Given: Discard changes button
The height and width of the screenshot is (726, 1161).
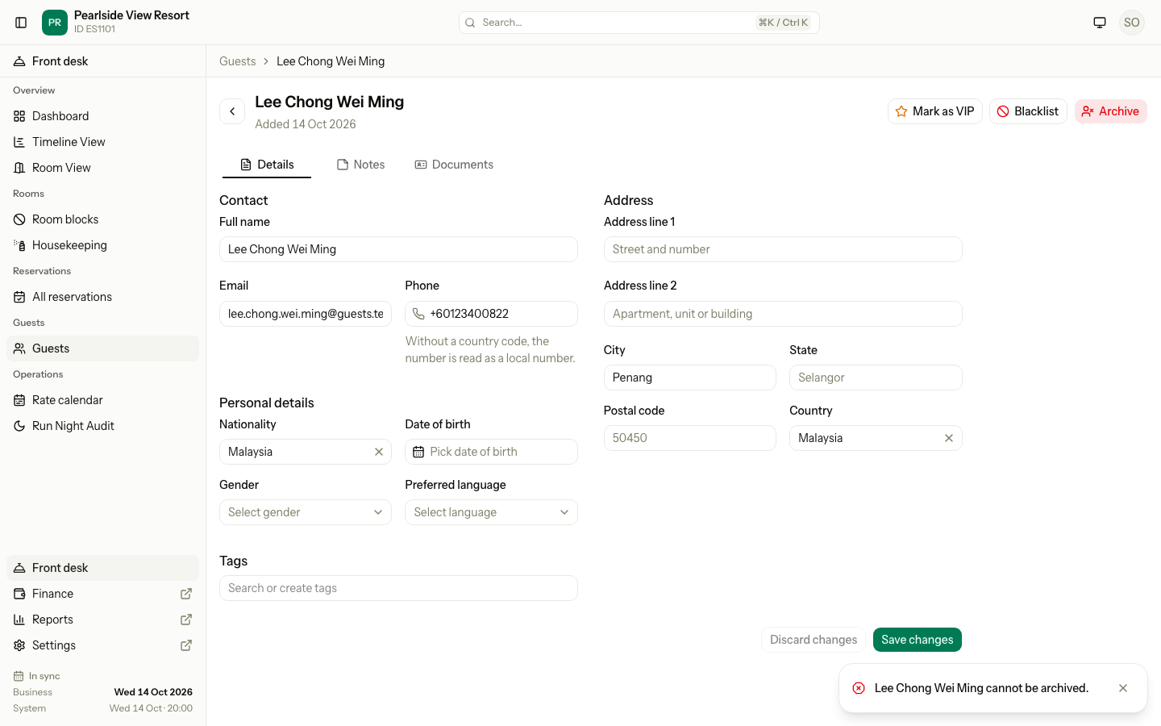Looking at the screenshot, I should coord(814,640).
